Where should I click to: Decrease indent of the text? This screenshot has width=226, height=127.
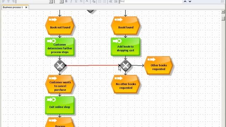tap(111, 1)
